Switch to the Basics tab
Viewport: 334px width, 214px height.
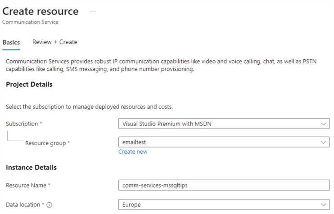pyautogui.click(x=11, y=42)
